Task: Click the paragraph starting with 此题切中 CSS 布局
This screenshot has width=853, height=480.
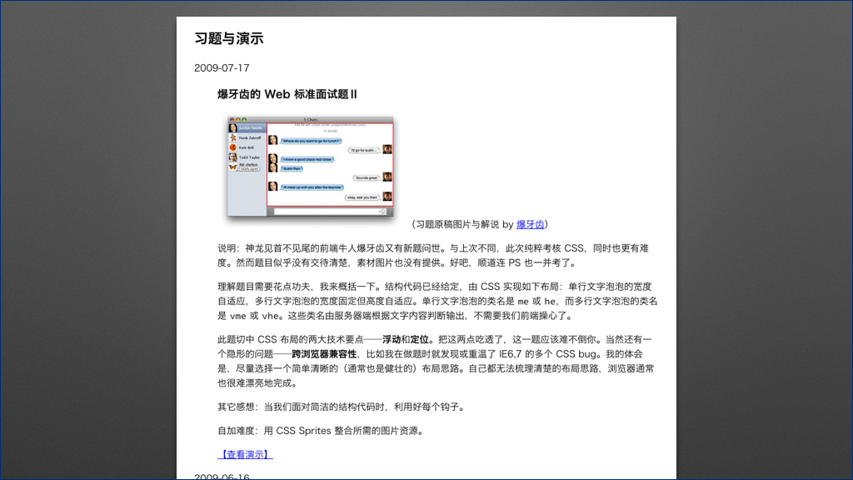Action: (x=436, y=362)
